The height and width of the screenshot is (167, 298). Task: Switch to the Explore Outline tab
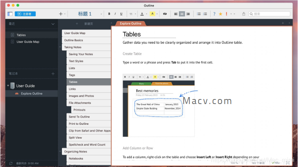point(131,23)
